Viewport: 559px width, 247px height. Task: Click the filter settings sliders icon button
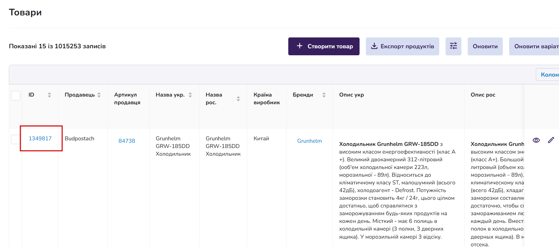453,46
